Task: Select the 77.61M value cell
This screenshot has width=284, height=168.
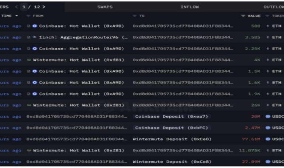Action: (x=251, y=139)
